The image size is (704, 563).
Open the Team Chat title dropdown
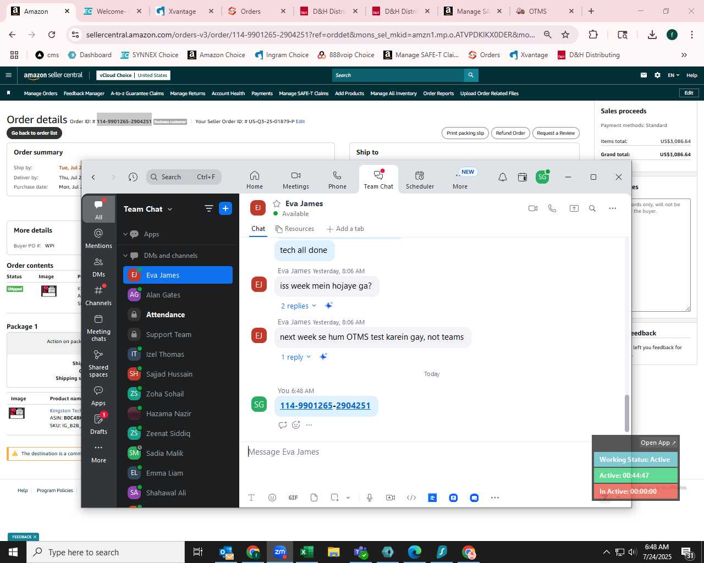(170, 209)
